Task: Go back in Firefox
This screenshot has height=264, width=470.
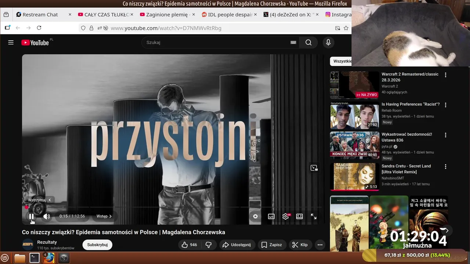Action: 18,28
